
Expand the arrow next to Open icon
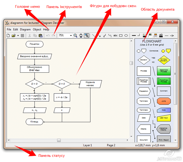pos(18,35)
